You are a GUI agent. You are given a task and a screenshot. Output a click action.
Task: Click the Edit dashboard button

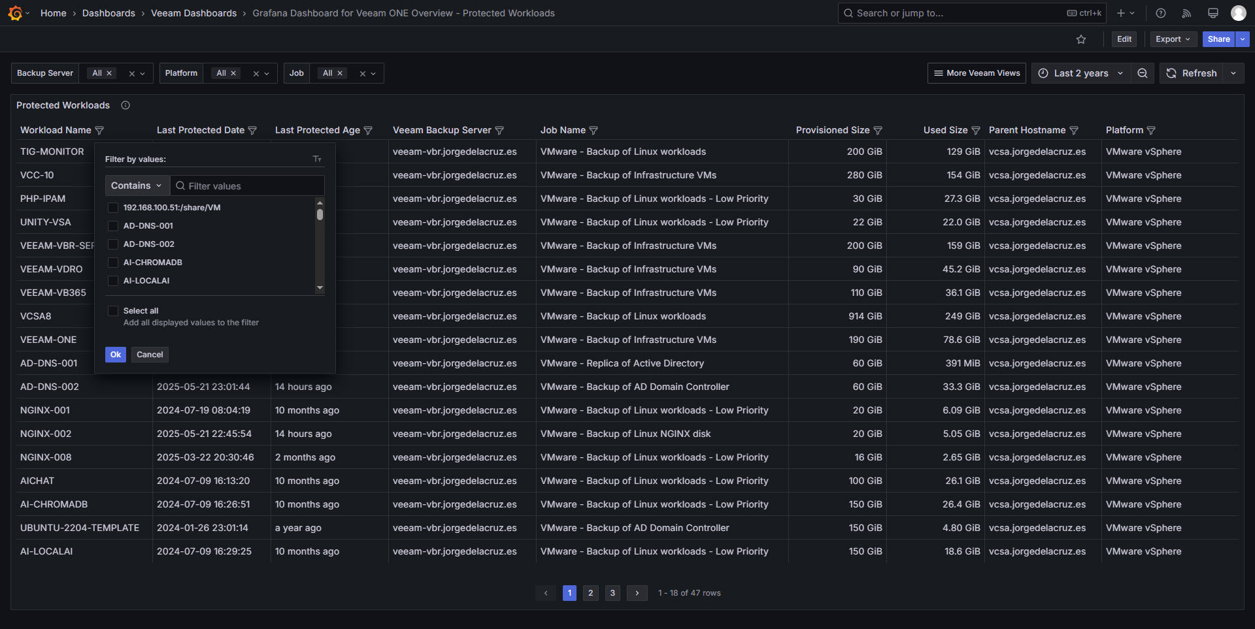tap(1124, 39)
